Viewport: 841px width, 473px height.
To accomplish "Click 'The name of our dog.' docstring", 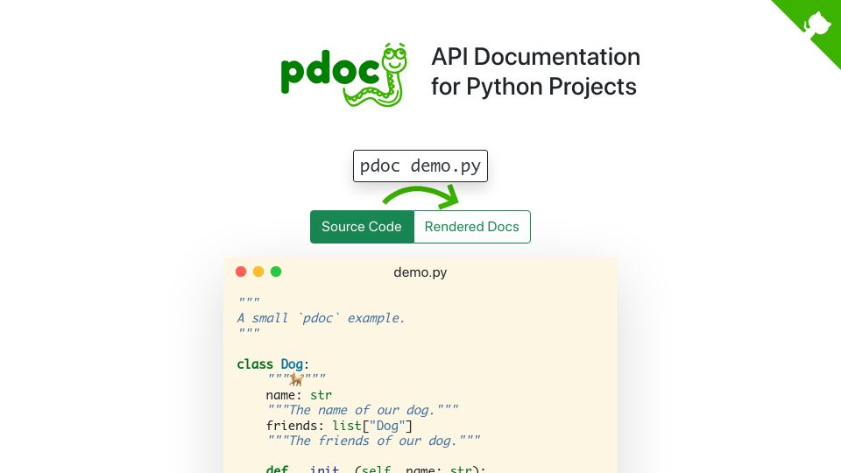I will coord(363,410).
